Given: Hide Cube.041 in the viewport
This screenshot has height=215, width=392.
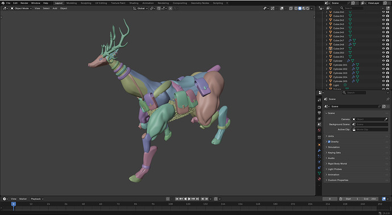Looking at the screenshot, I should pyautogui.click(x=383, y=16).
